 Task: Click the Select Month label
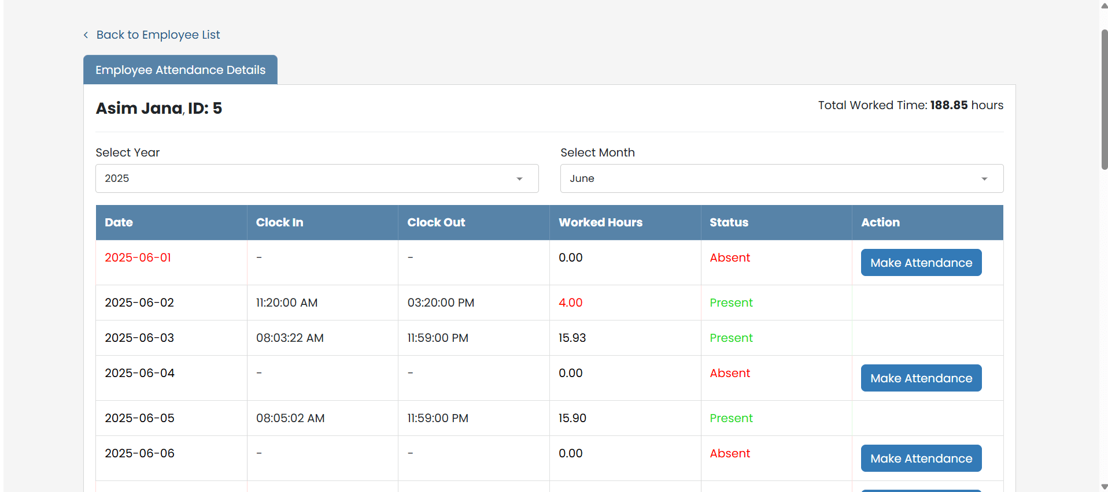(597, 152)
